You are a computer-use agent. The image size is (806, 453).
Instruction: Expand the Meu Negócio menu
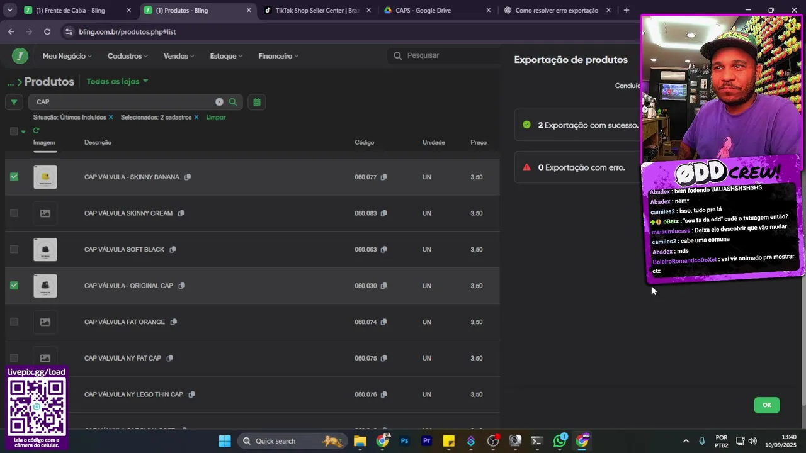click(67, 56)
